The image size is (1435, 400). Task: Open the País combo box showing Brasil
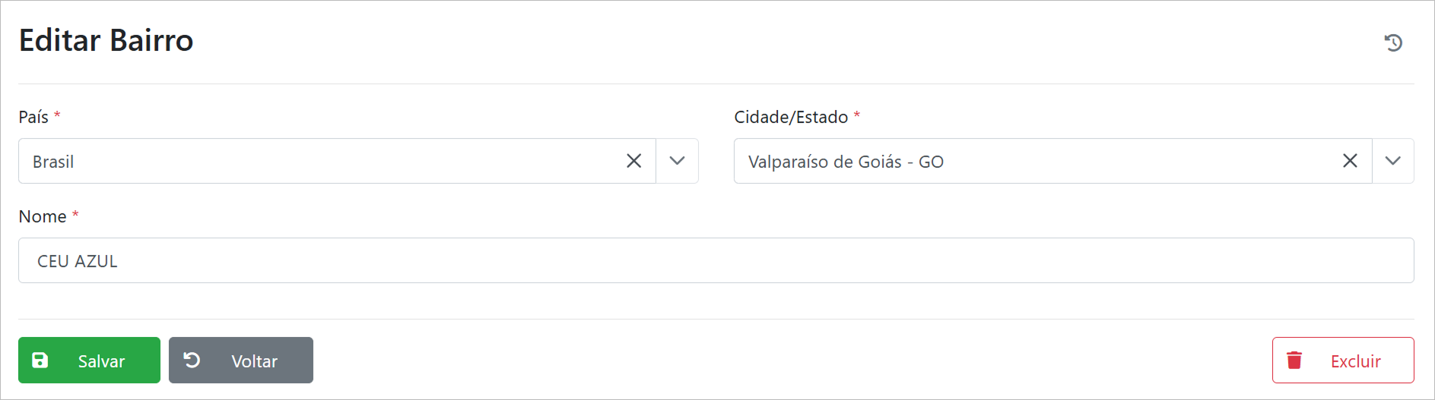pos(319,162)
